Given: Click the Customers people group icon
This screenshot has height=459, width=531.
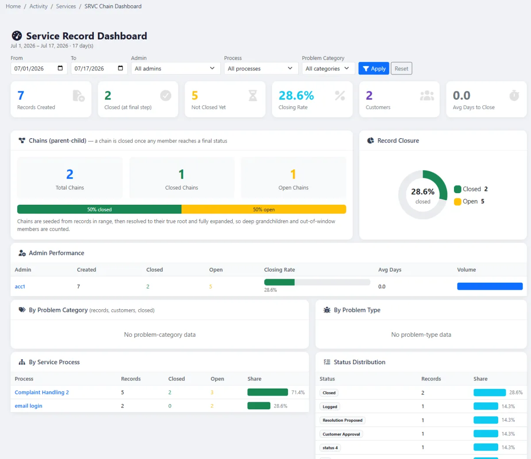Looking at the screenshot, I should pos(427,95).
